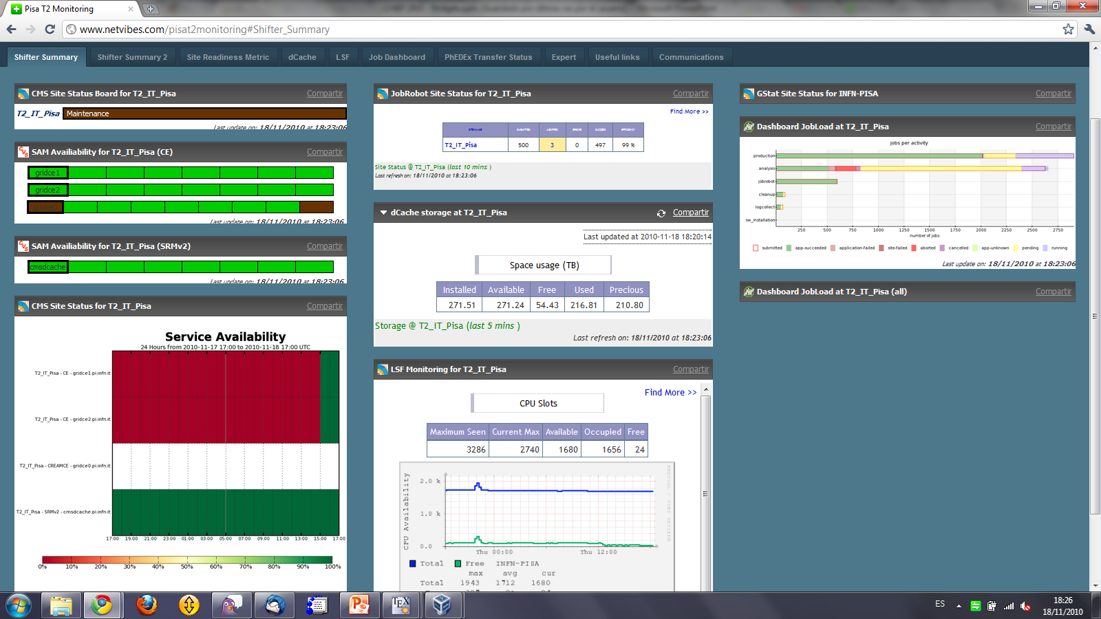Launch Thunderbird from the taskbar
This screenshot has height=619, width=1101.
[275, 605]
